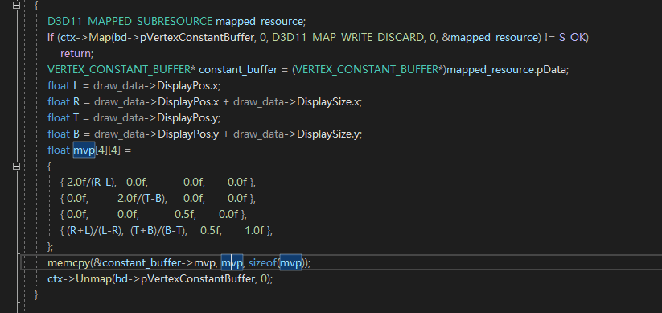Place cursor on D3D11_MAP_WRITE_DISCARD flag

[x=347, y=37]
